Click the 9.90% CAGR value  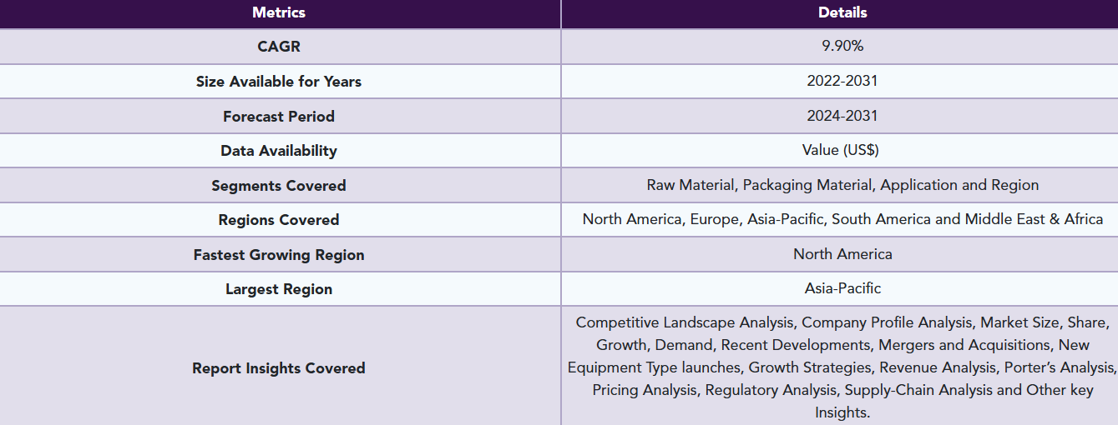[842, 47]
